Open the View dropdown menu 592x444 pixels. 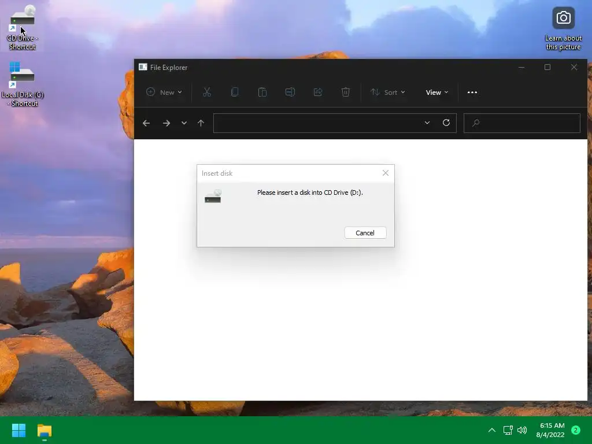tap(437, 92)
